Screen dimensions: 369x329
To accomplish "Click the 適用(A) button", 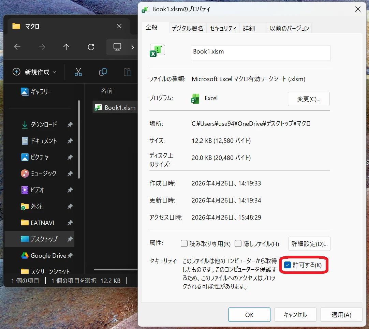I will point(341,315).
